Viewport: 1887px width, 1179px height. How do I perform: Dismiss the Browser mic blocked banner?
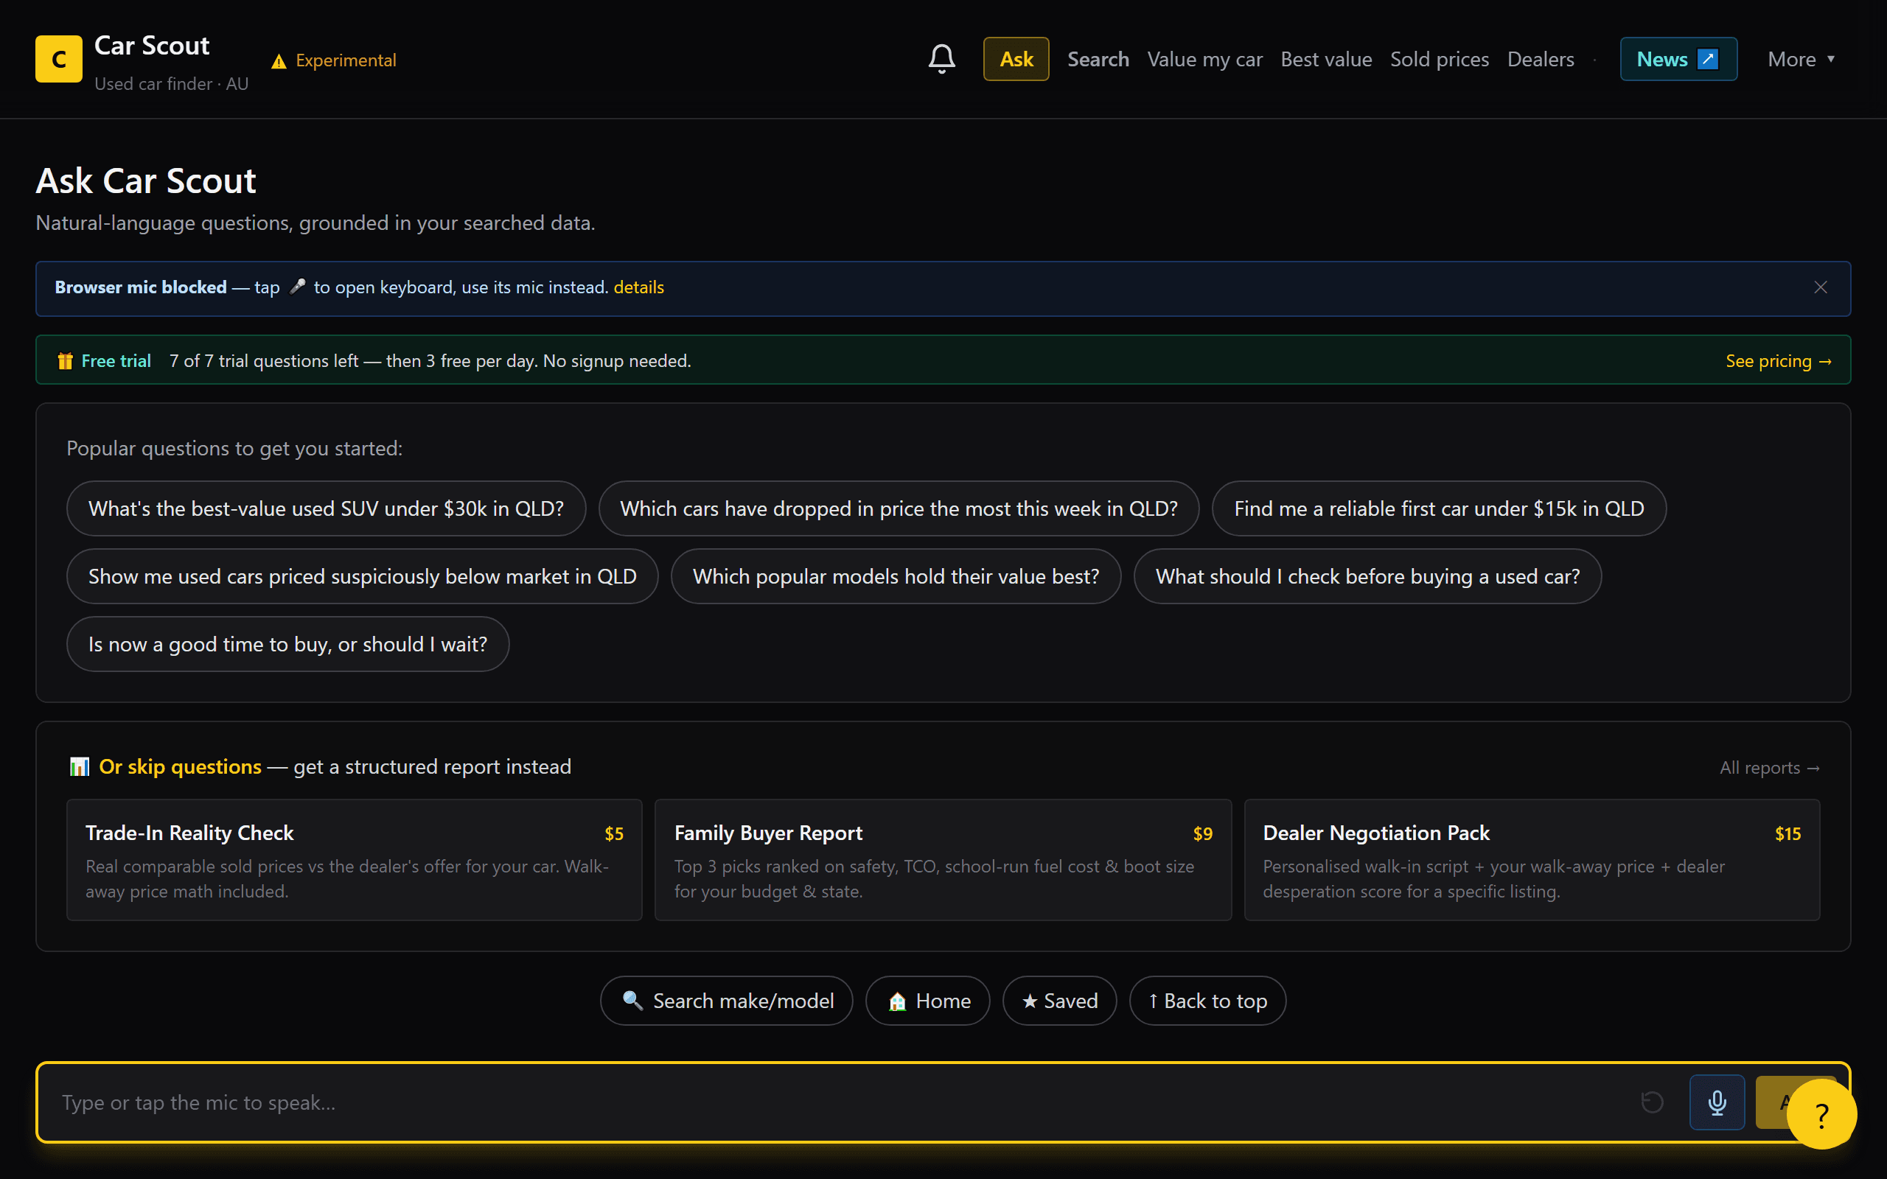point(1821,287)
